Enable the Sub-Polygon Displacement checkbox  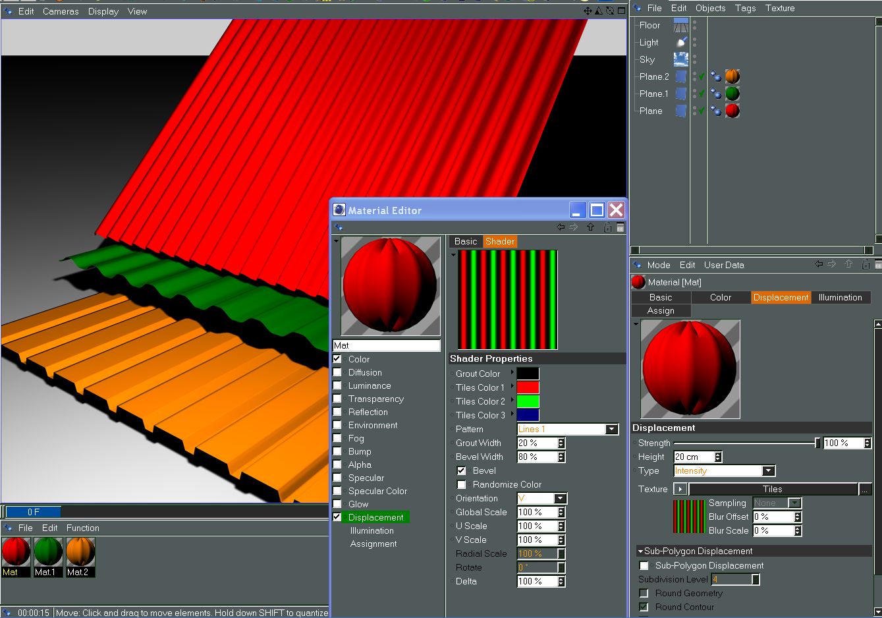[644, 565]
